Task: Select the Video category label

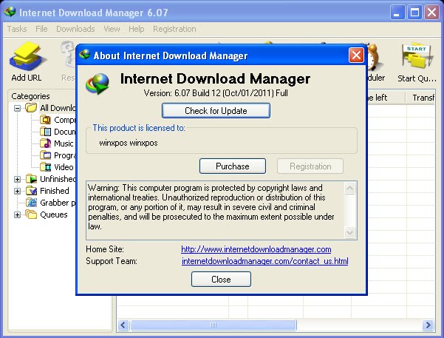Action: [x=64, y=167]
